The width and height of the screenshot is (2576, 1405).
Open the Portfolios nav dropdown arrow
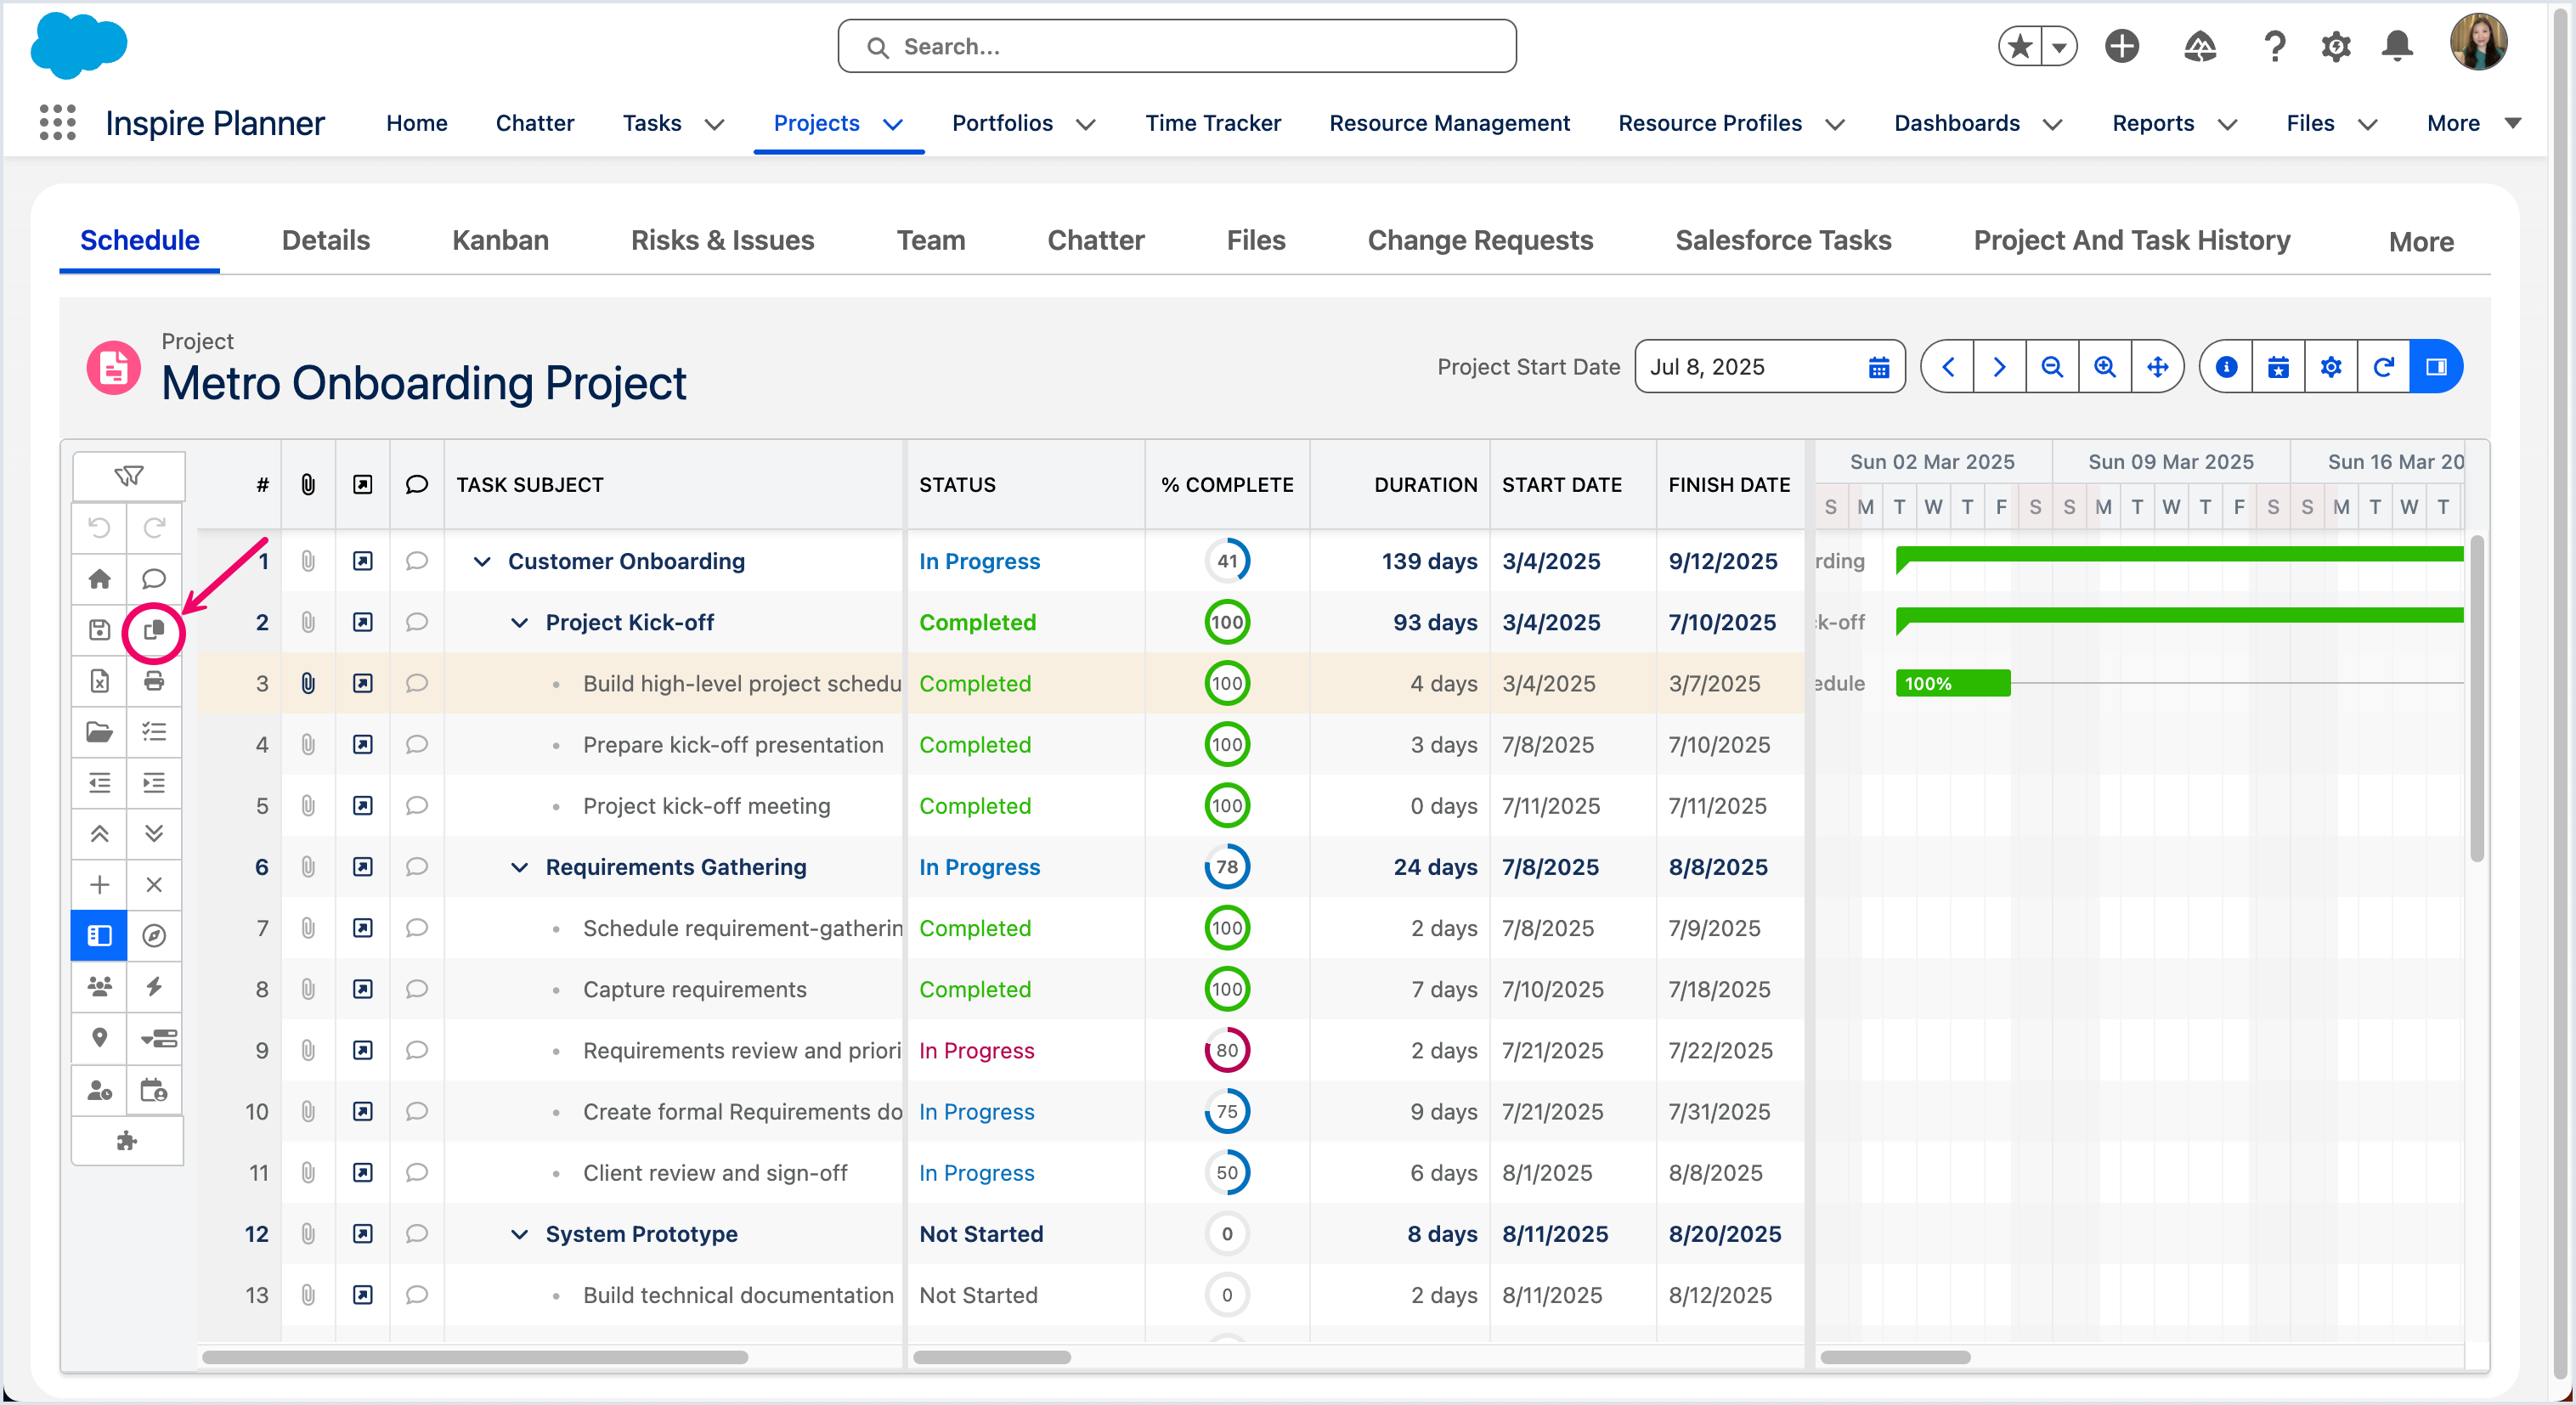(x=1086, y=123)
